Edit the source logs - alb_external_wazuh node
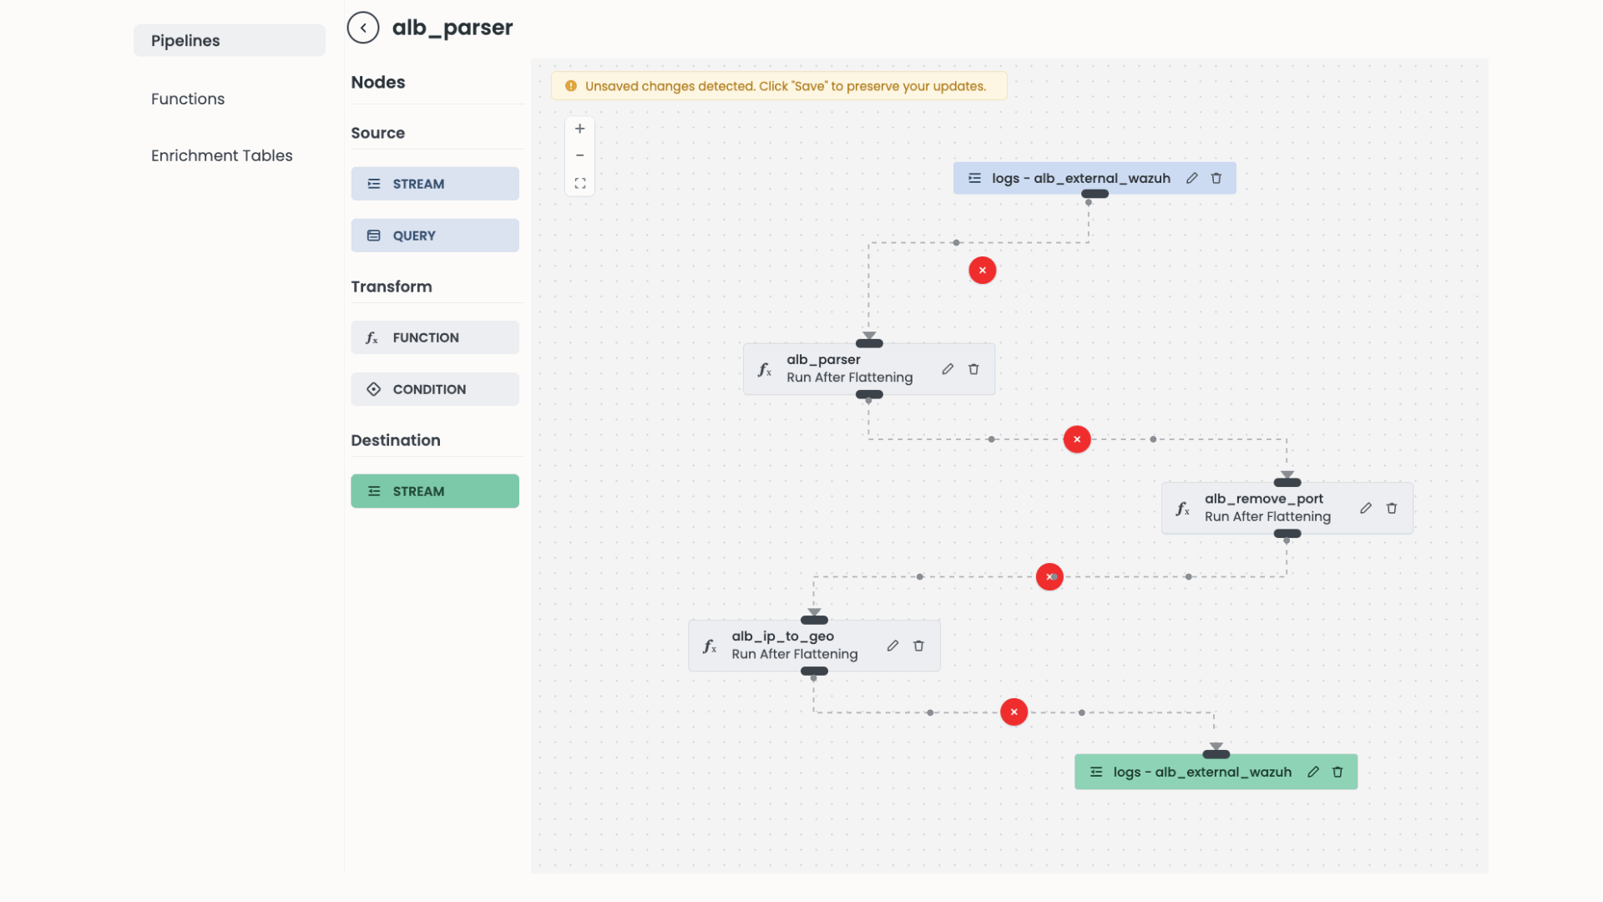The image size is (1603, 902). pyautogui.click(x=1192, y=178)
